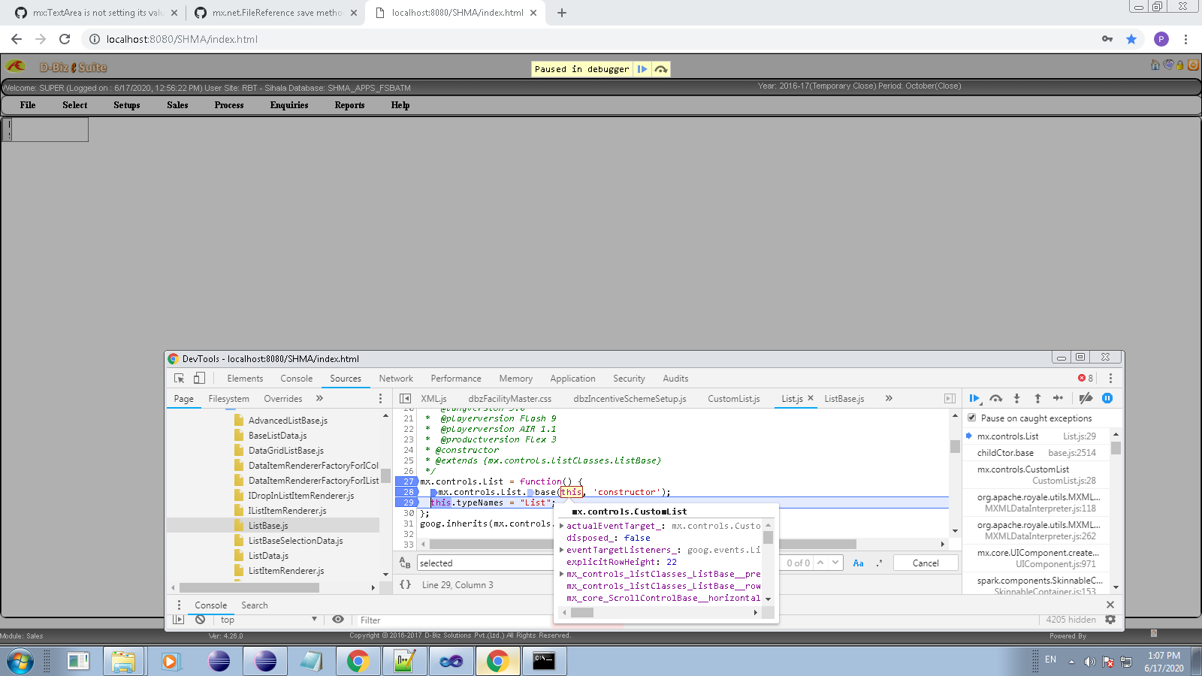Viewport: 1202px width, 676px height.
Task: Show the console sidebar
Action: coord(178,620)
